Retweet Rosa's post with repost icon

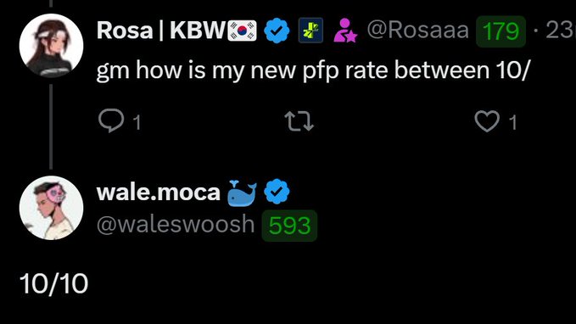pyautogui.click(x=299, y=121)
